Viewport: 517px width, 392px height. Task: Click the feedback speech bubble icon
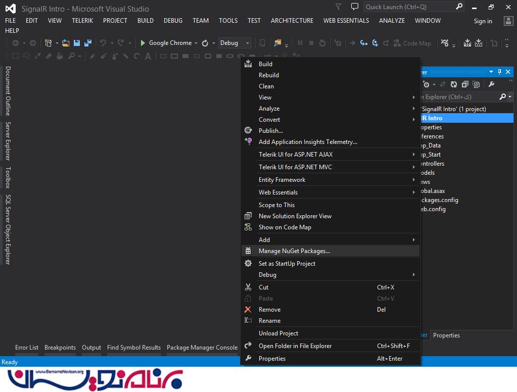pyautogui.click(x=355, y=7)
